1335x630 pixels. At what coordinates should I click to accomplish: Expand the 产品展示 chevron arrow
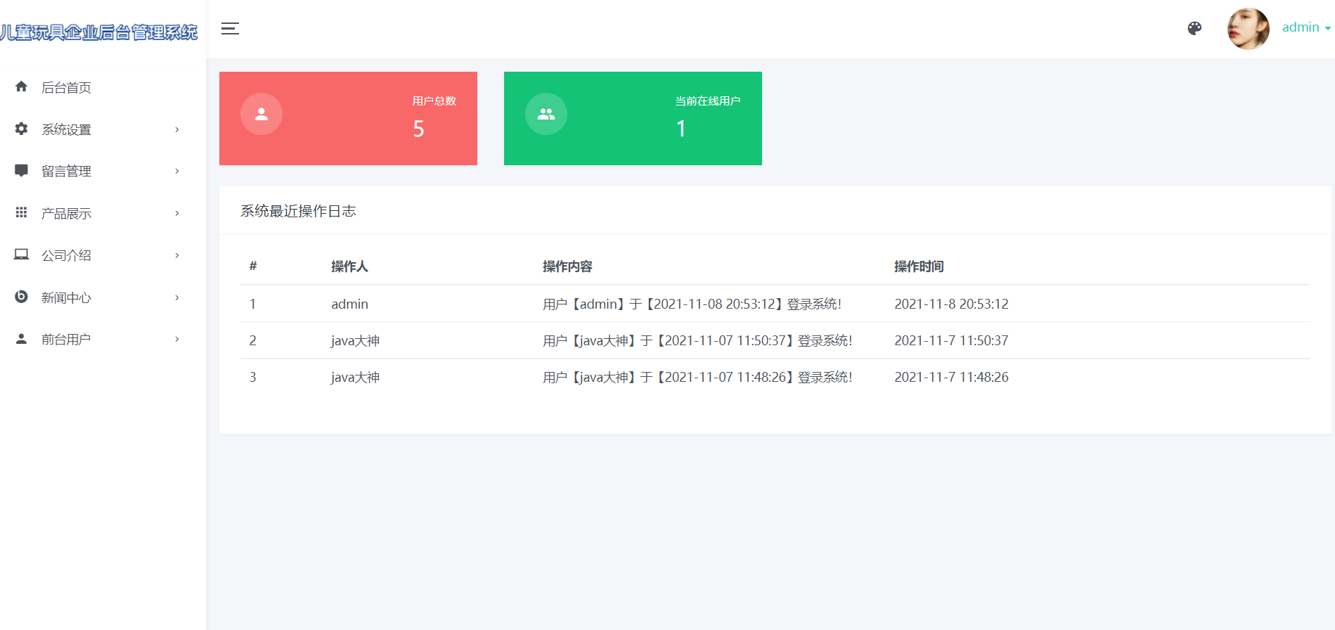177,213
